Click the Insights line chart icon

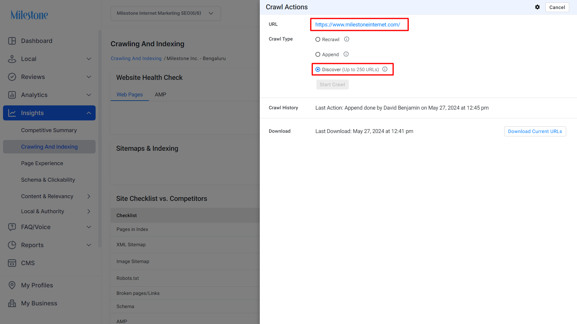(12, 113)
